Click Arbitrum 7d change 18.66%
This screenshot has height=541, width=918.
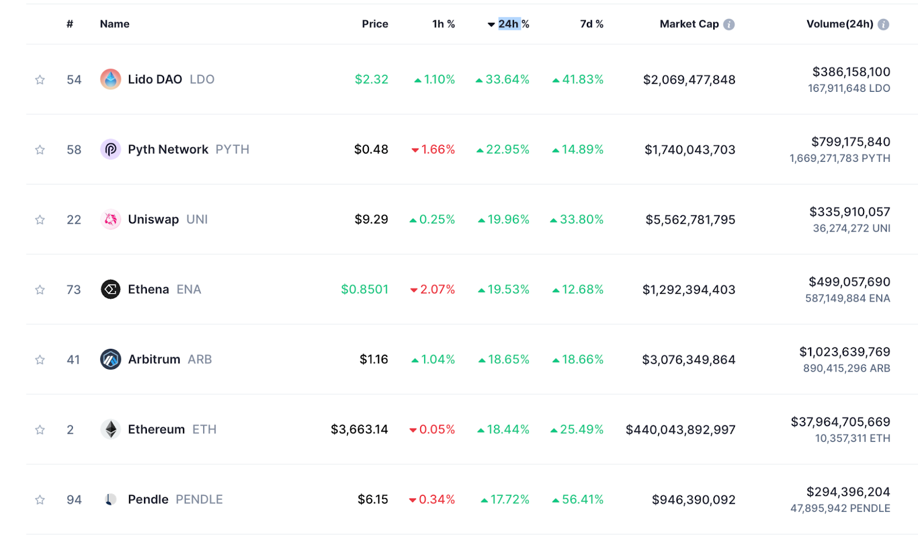578,359
